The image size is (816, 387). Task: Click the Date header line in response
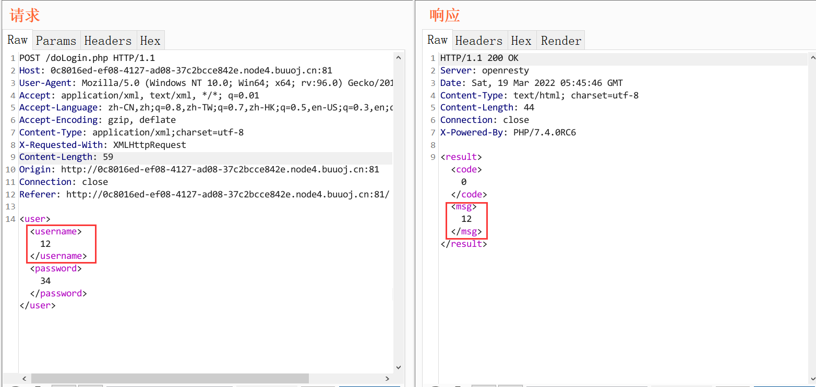[532, 83]
